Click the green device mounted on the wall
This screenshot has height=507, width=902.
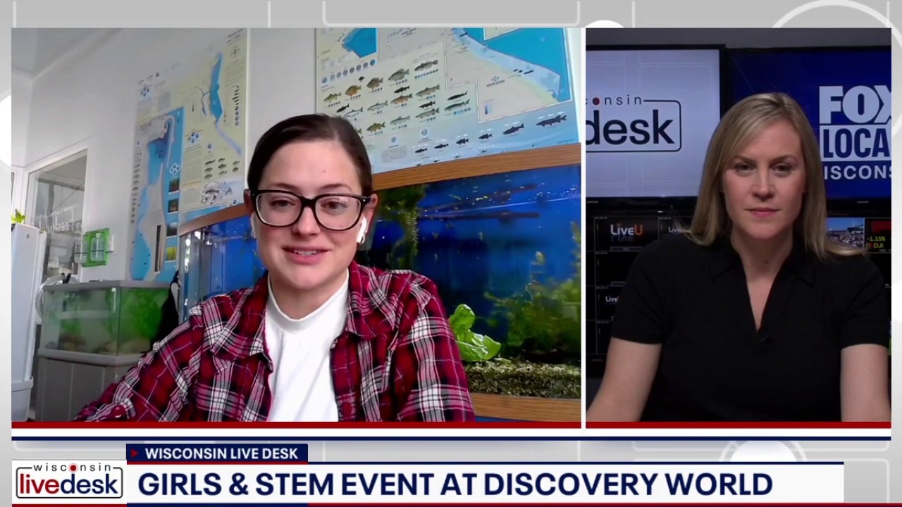click(97, 246)
